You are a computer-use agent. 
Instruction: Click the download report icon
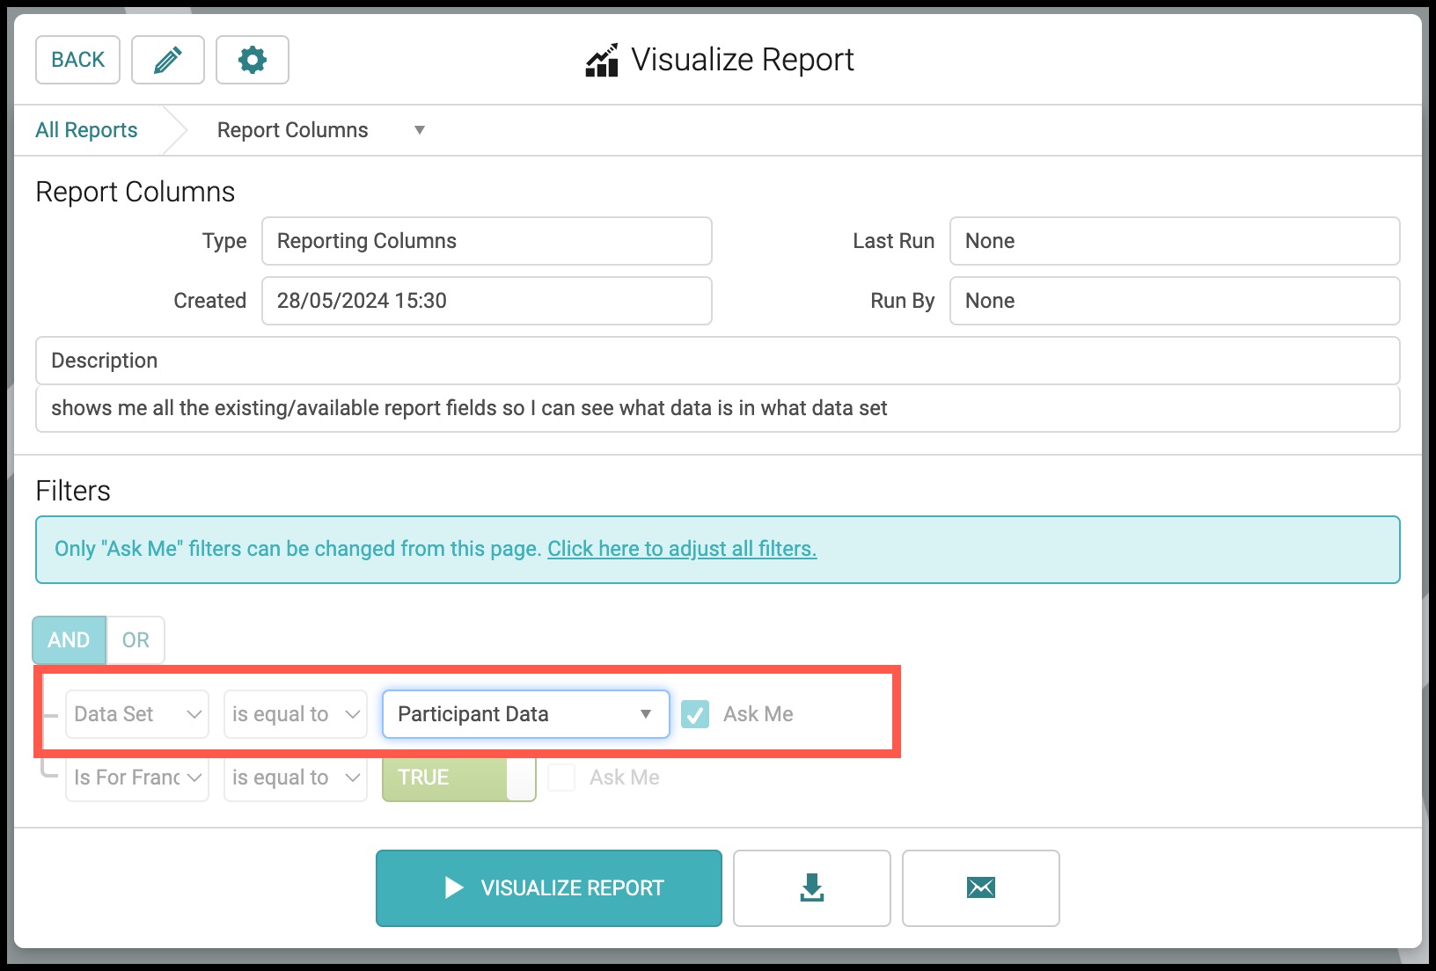point(811,887)
